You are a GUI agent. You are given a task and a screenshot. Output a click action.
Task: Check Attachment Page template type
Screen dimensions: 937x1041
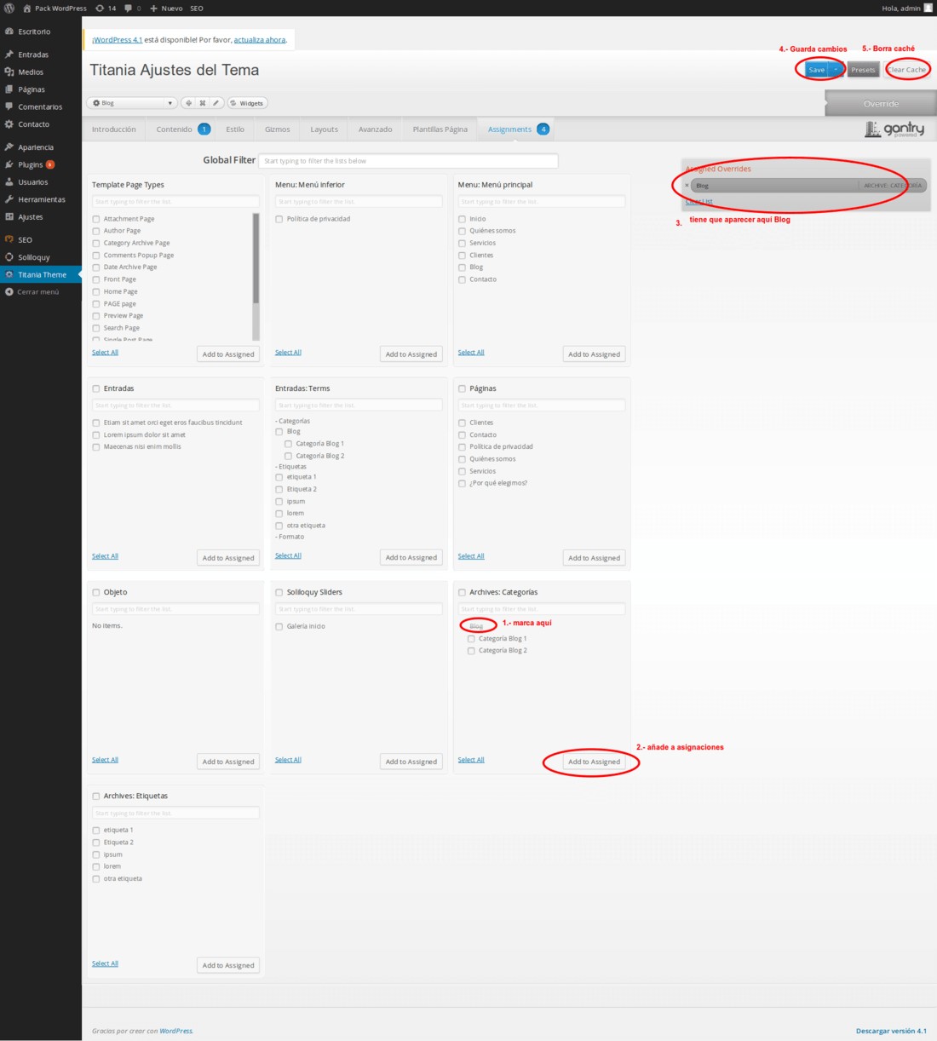[96, 219]
